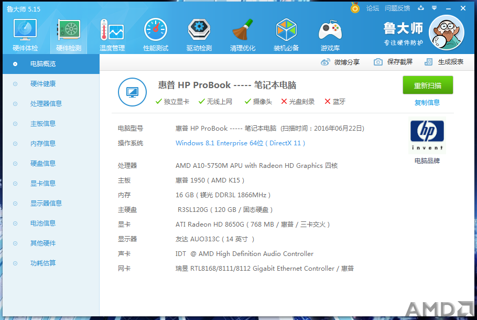Click 电脑型号 row value text
Screen dimensions: 477x320
point(270,129)
